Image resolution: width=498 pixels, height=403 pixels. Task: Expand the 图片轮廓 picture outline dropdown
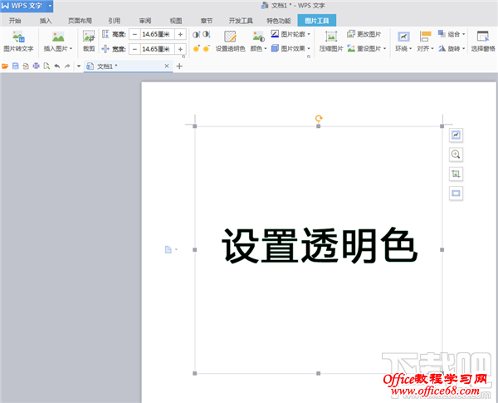(x=291, y=34)
